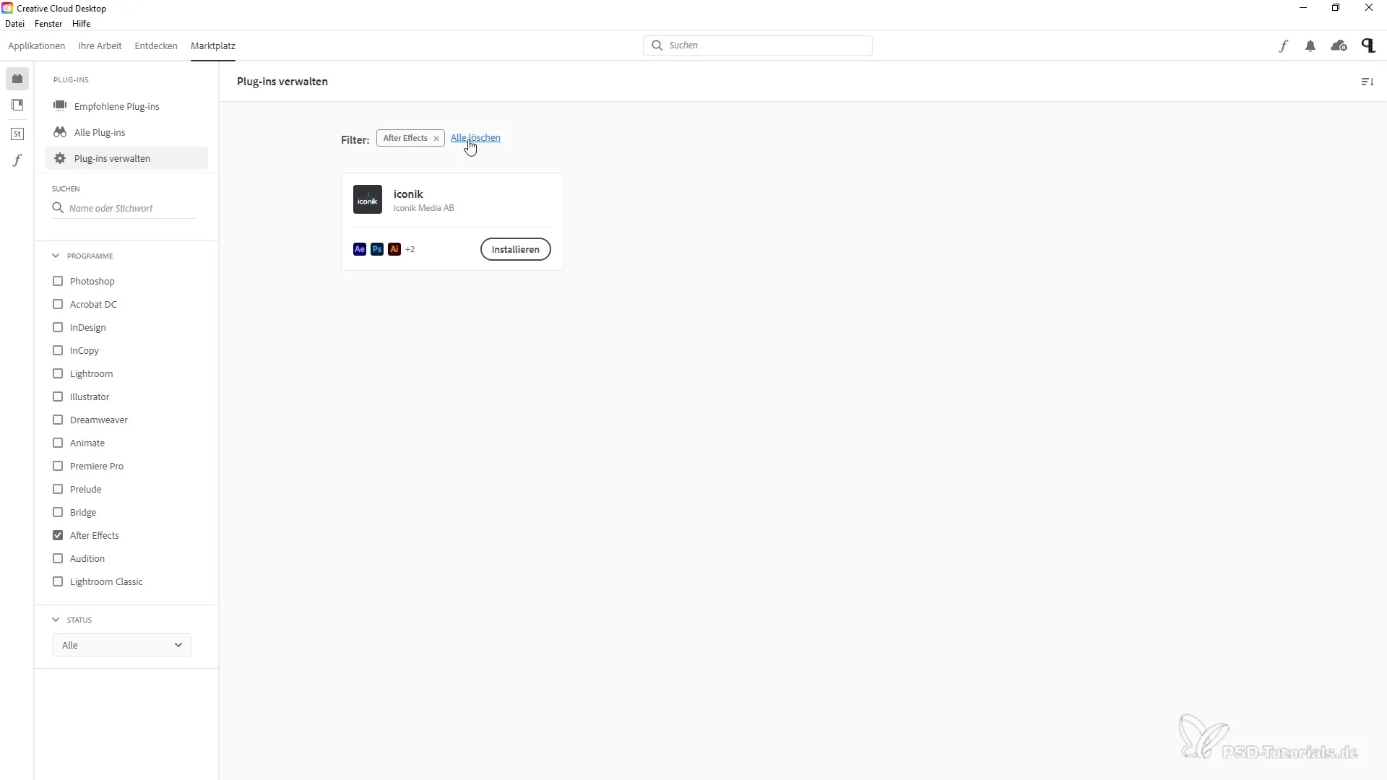Open Alle Plug-ins
This screenshot has height=780, width=1387.
point(126,132)
